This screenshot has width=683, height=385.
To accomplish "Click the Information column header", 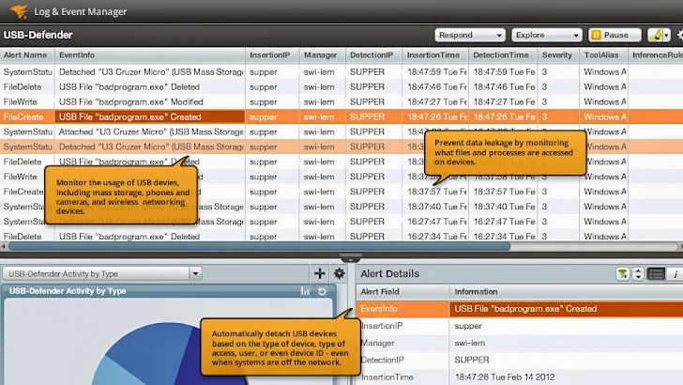I will click(566, 292).
